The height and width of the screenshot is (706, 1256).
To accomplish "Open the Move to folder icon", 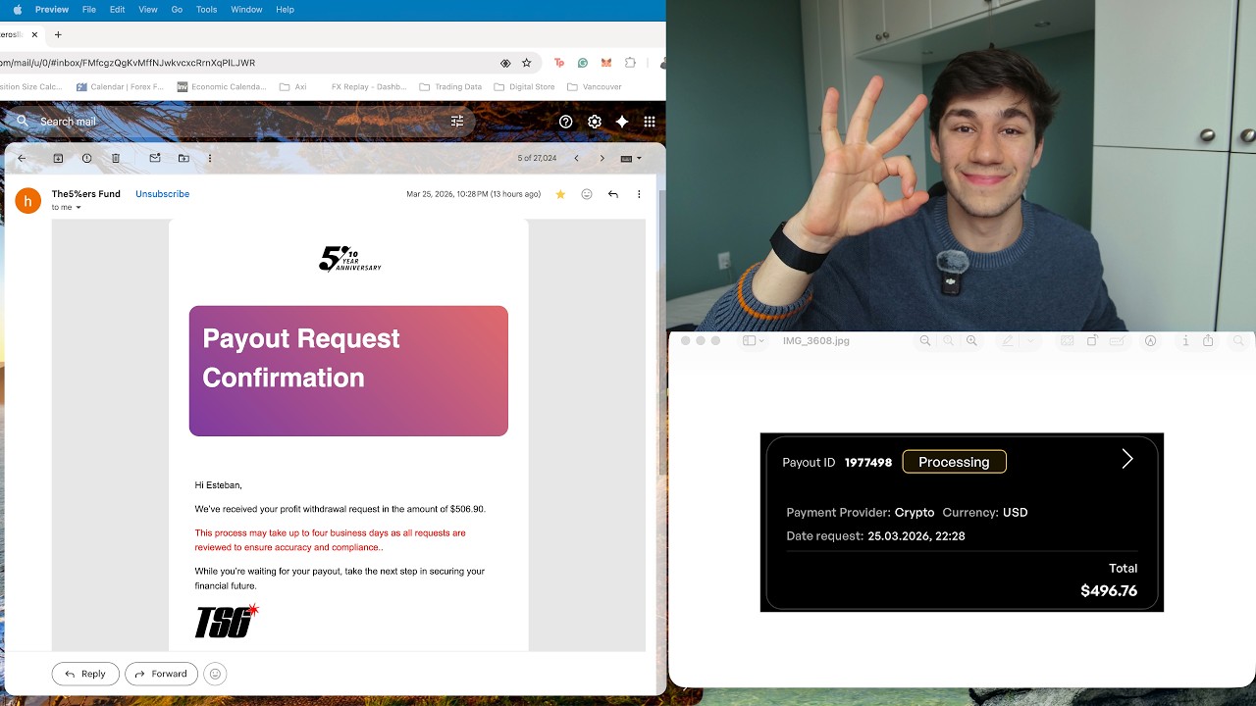I will click(x=183, y=158).
